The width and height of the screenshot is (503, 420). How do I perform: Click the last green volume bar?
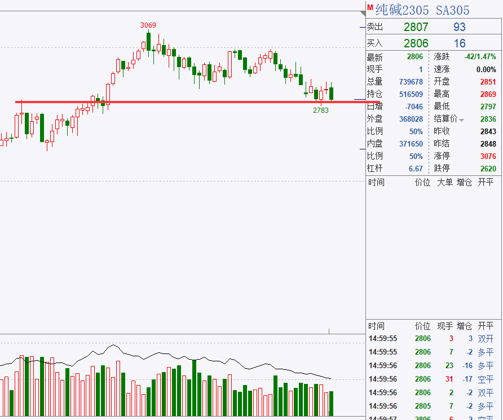331,403
